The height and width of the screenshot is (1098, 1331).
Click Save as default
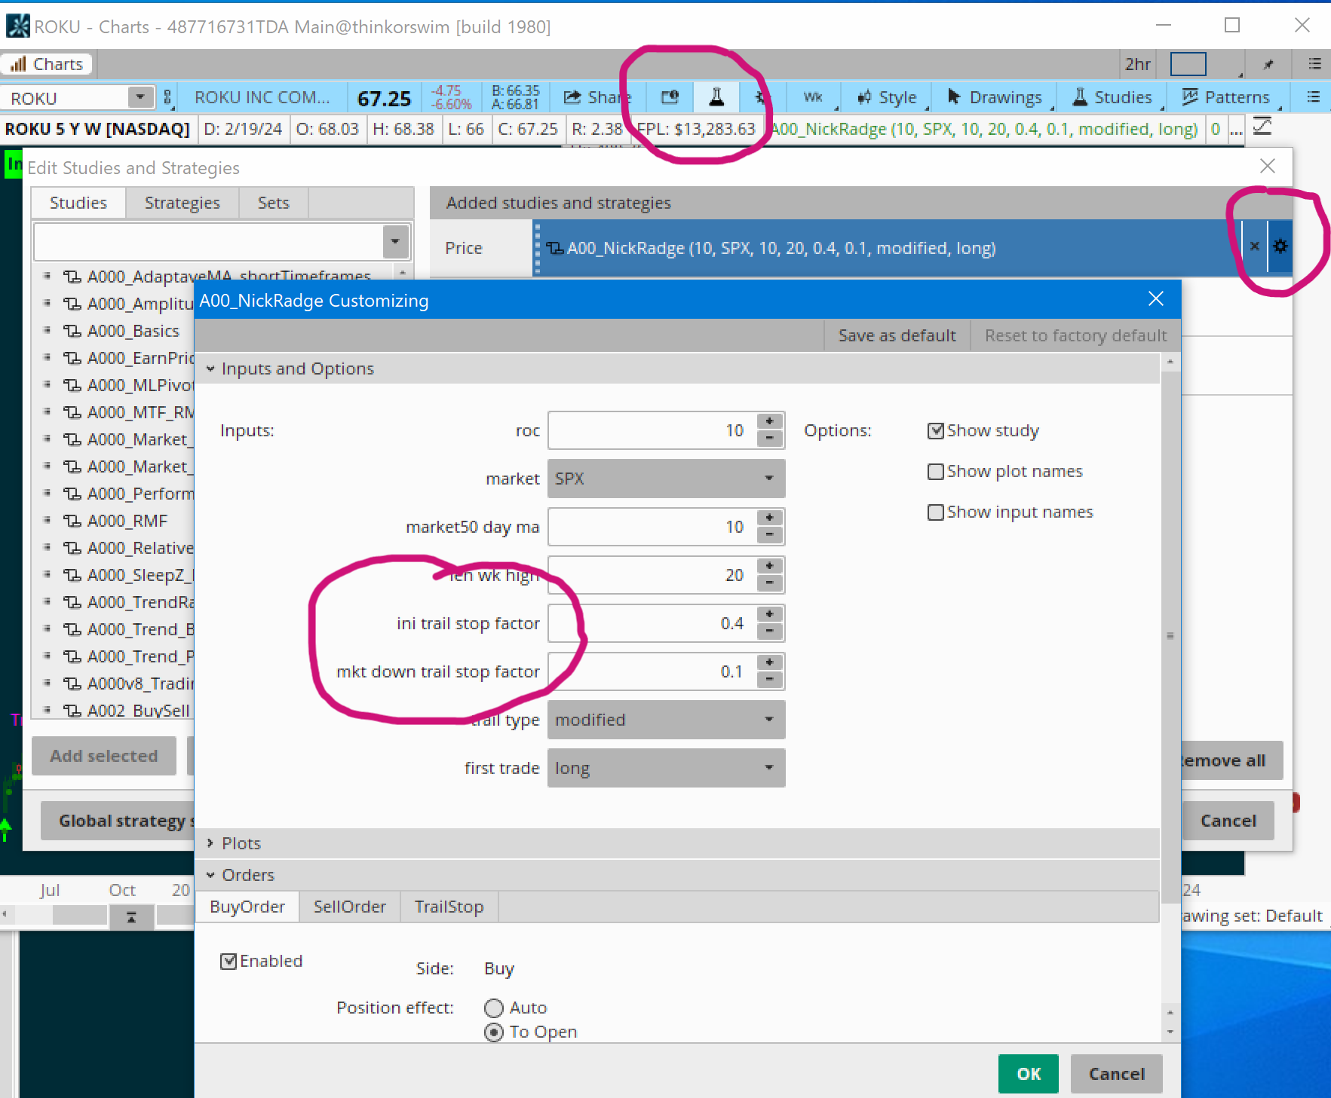[897, 335]
